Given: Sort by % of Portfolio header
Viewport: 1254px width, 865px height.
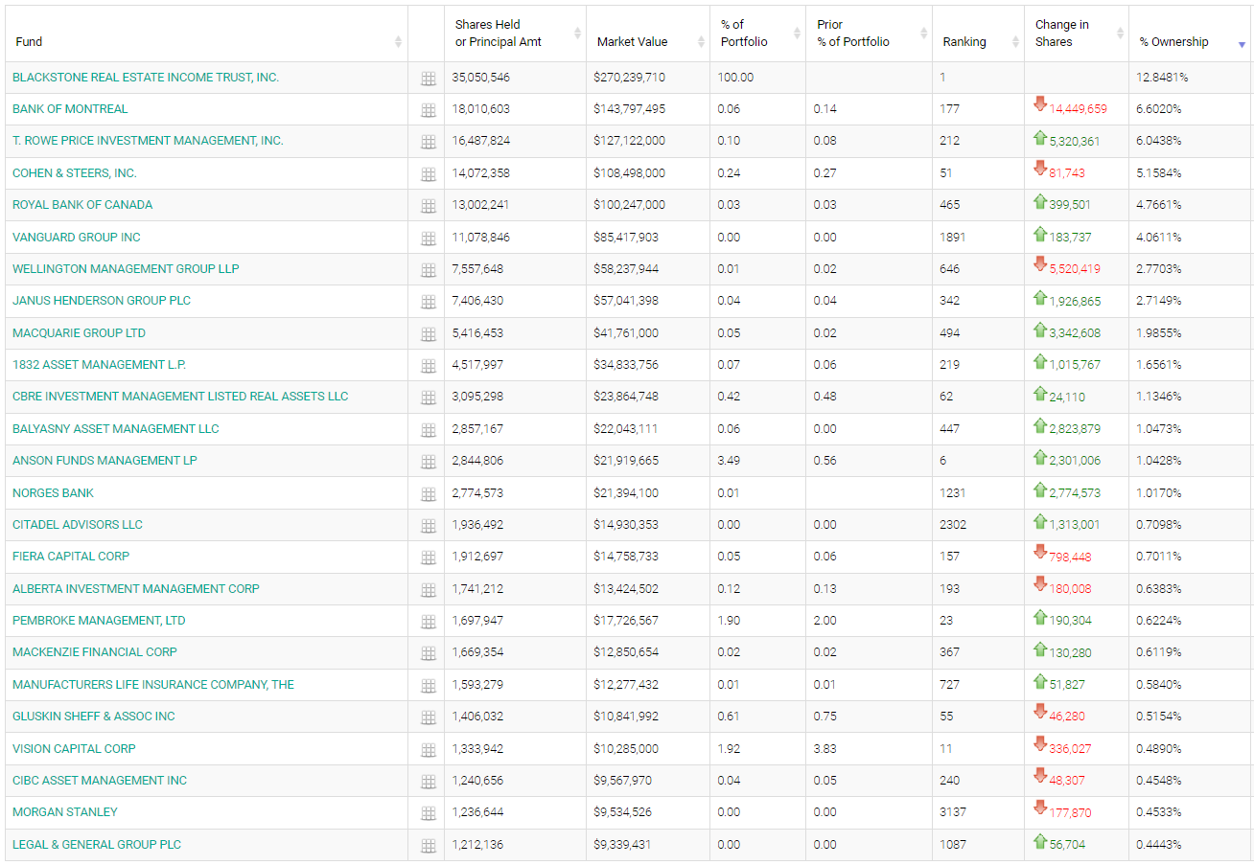Looking at the screenshot, I should (x=757, y=34).
